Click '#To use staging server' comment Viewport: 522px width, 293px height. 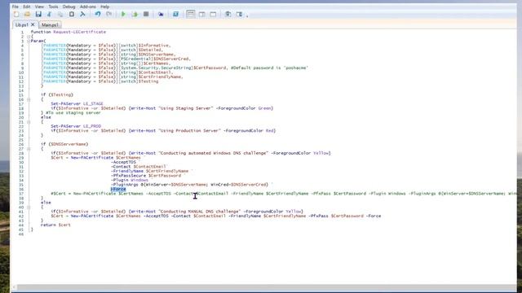(x=73, y=112)
